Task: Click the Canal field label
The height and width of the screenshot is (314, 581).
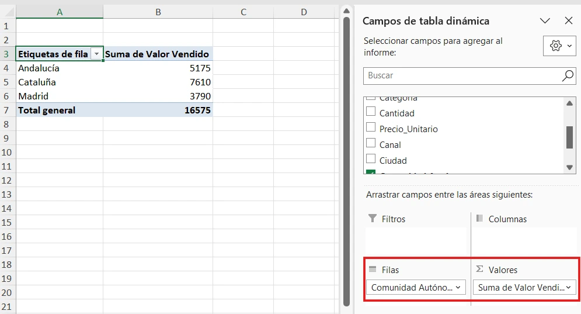Action: tap(390, 145)
